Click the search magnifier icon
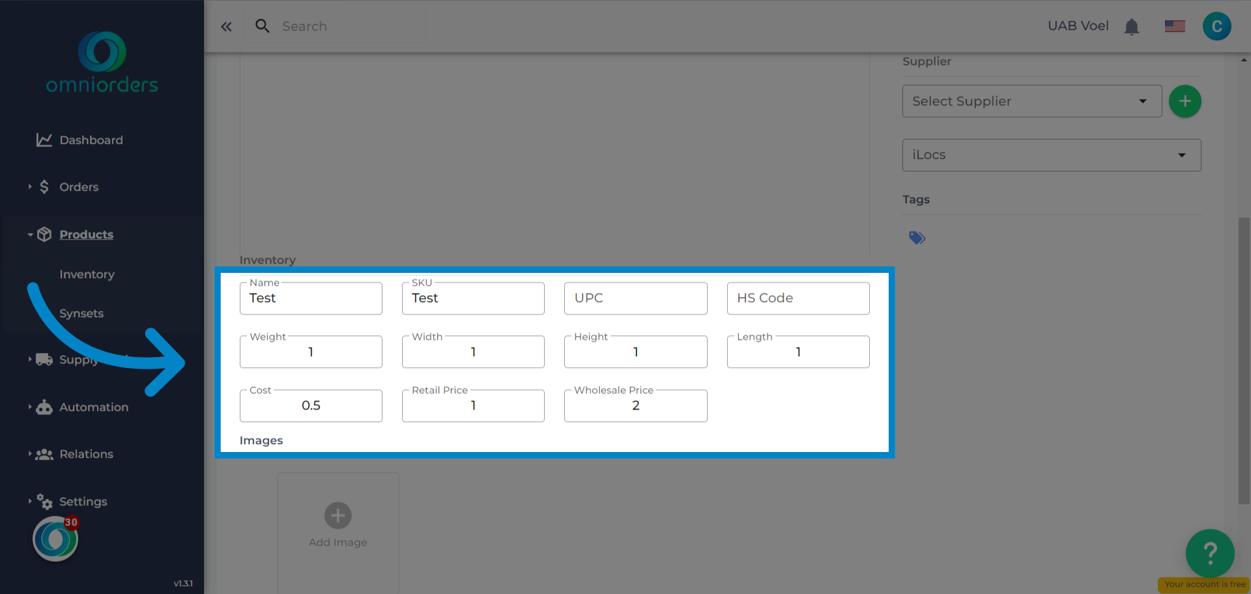 pos(263,26)
